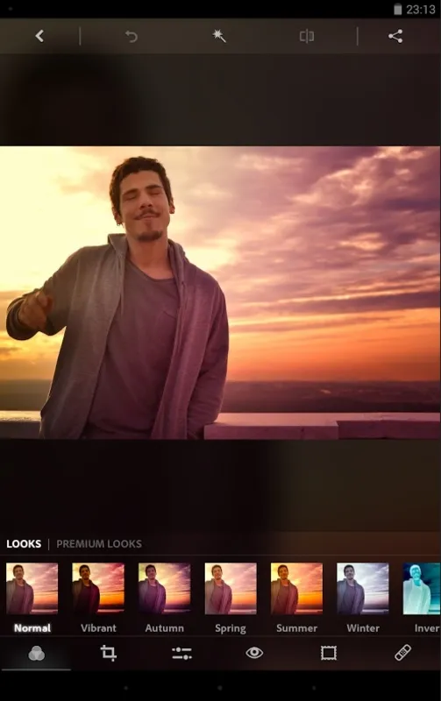The image size is (441, 701).
Task: Open the borders and frames tool
Action: point(328,653)
